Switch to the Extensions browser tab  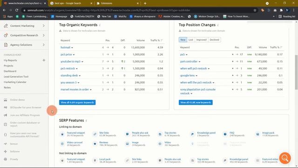click(117, 3)
